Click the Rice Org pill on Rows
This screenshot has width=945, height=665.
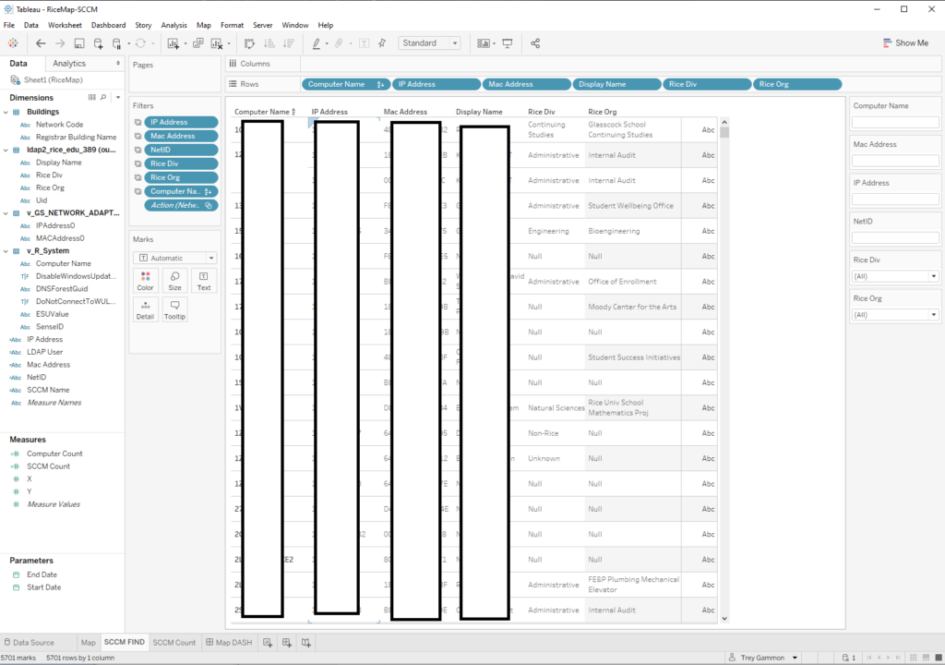point(797,84)
